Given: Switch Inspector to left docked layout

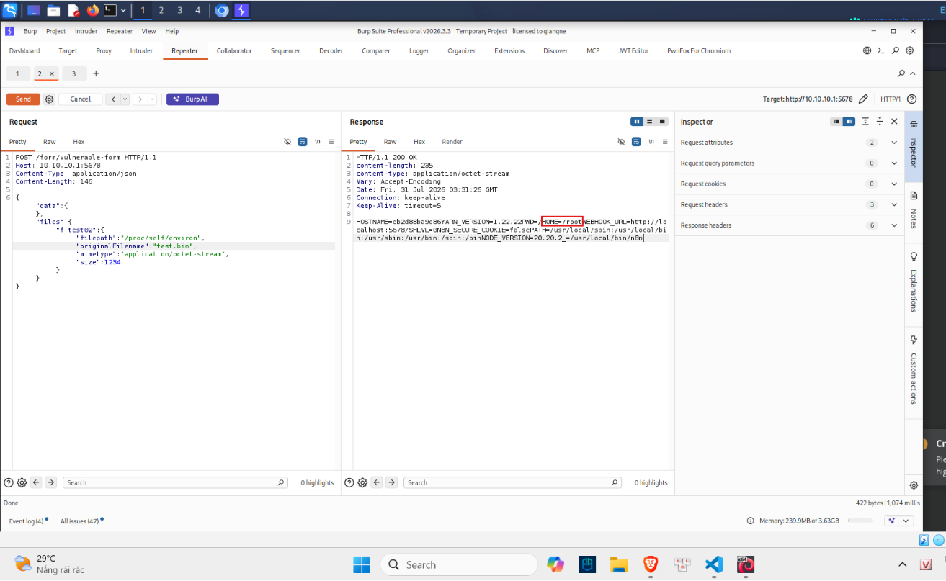Looking at the screenshot, I should (836, 122).
